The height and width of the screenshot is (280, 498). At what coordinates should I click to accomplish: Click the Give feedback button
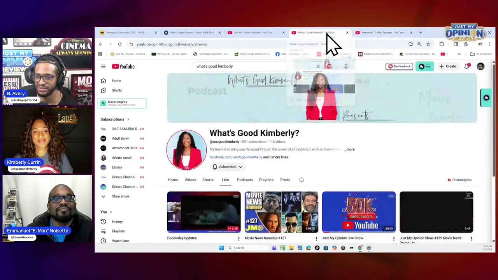tap(399, 66)
